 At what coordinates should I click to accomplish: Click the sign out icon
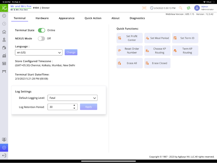point(4,156)
